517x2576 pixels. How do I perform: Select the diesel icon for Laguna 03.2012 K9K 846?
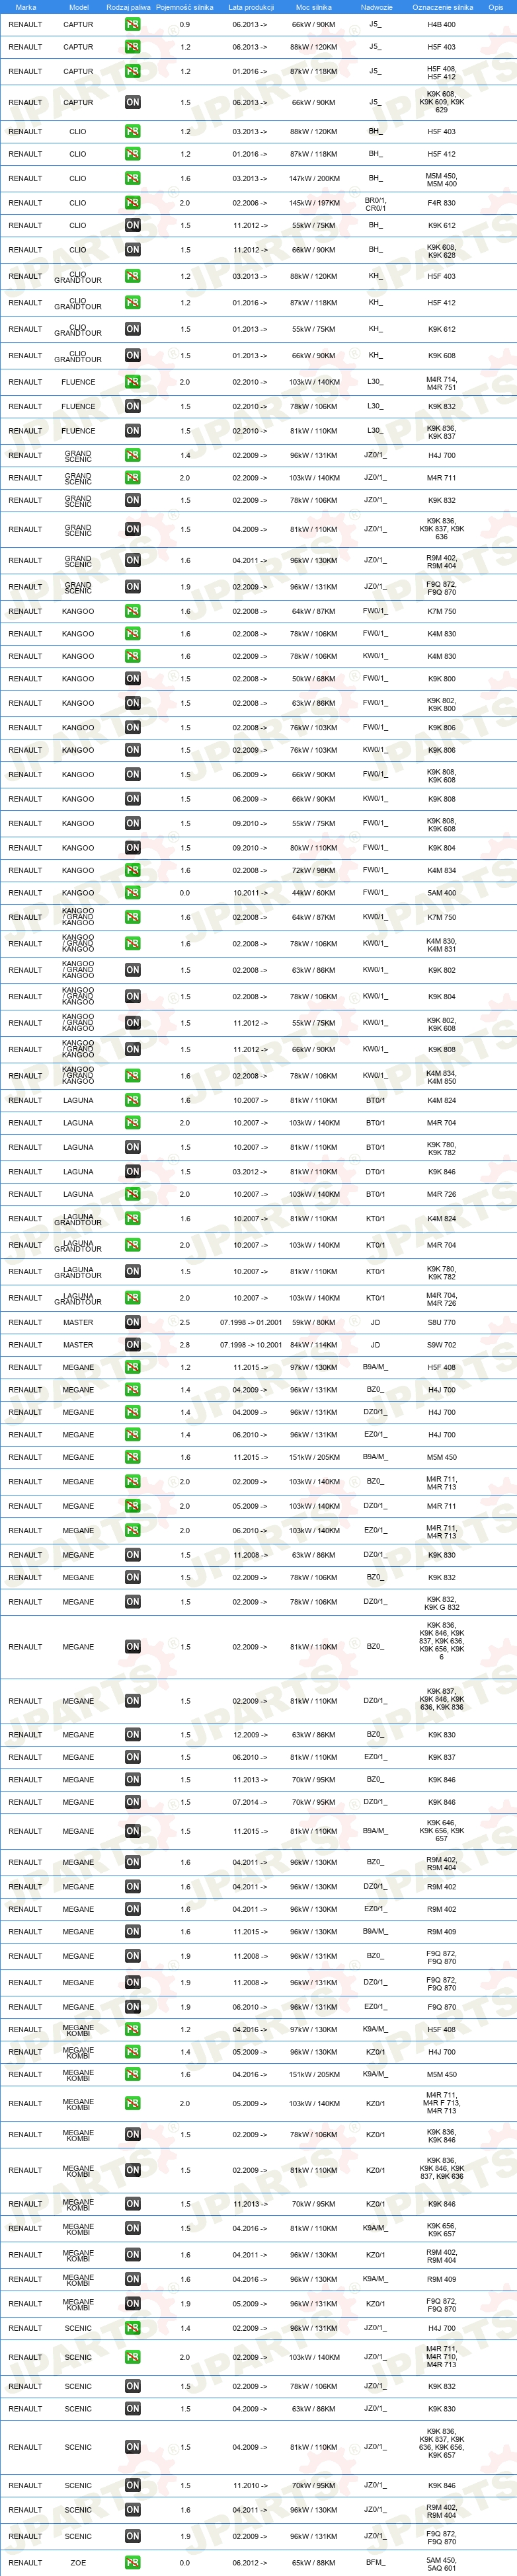[132, 1171]
